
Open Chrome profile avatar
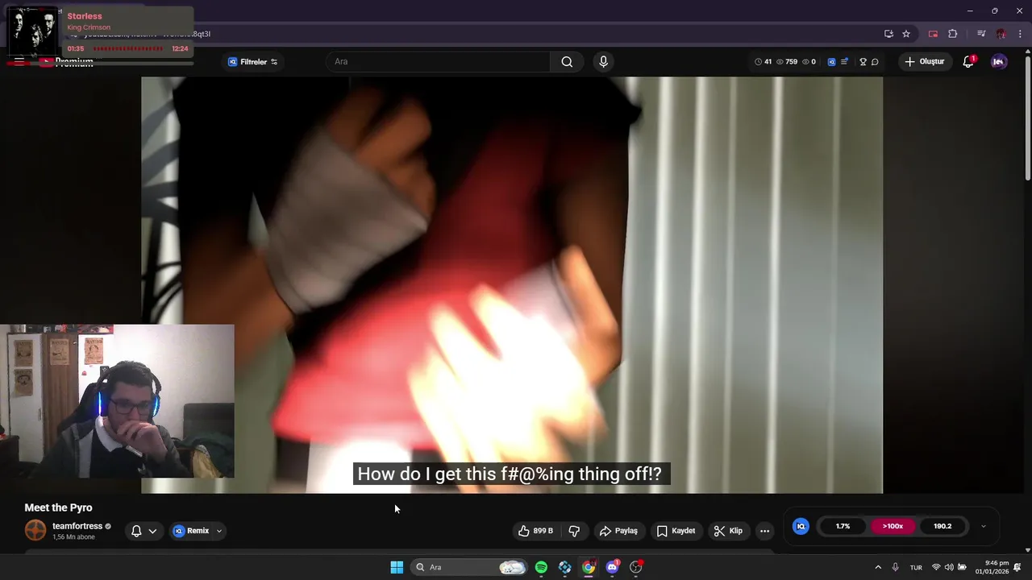(x=1001, y=34)
